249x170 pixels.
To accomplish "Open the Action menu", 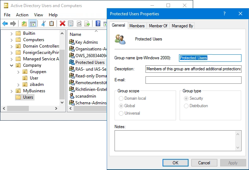I will click(x=22, y=15).
